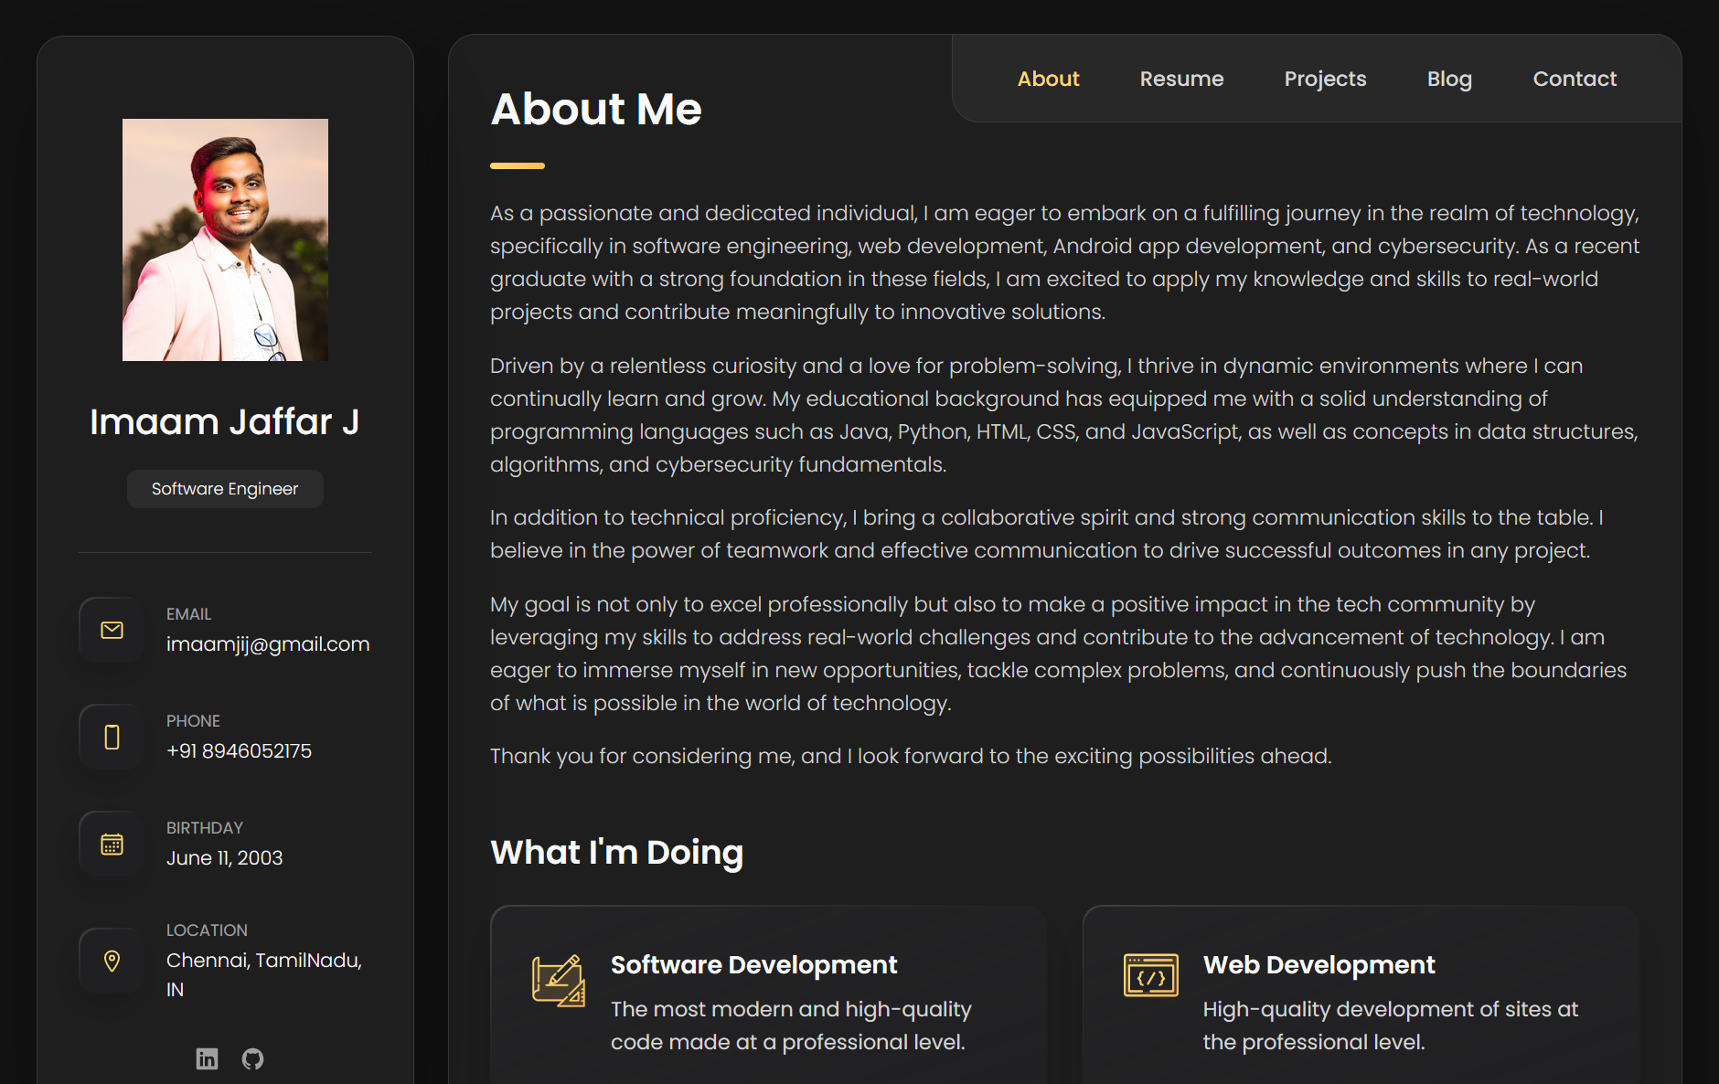1719x1084 pixels.
Task: Click the imaamjij@gmail.com email link
Action: click(268, 643)
